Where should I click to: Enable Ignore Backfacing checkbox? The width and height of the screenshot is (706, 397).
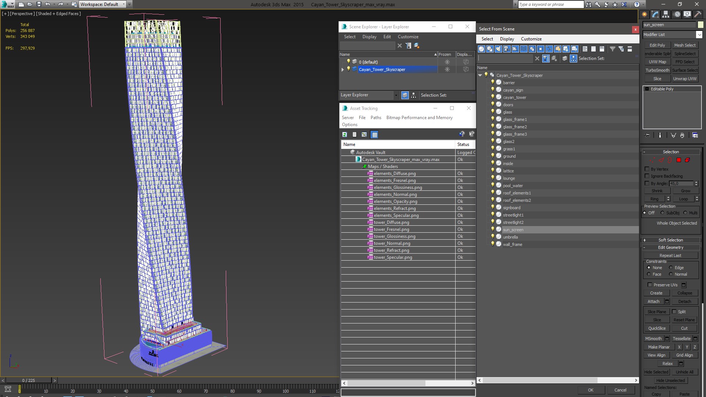pos(647,176)
